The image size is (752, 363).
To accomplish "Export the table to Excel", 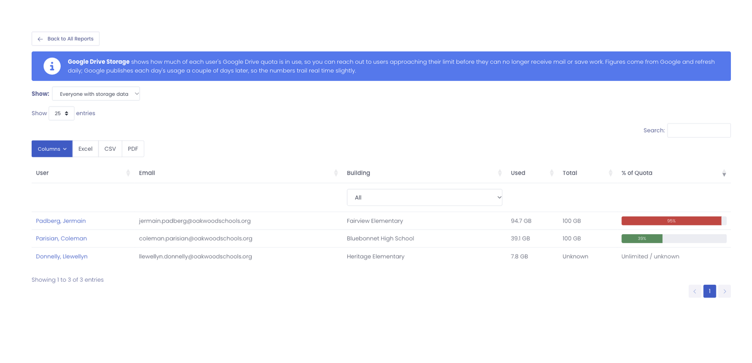I will [86, 149].
